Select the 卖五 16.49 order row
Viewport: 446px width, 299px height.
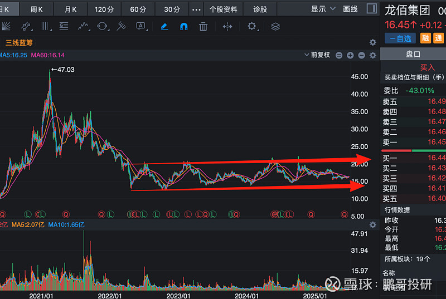(x=414, y=101)
